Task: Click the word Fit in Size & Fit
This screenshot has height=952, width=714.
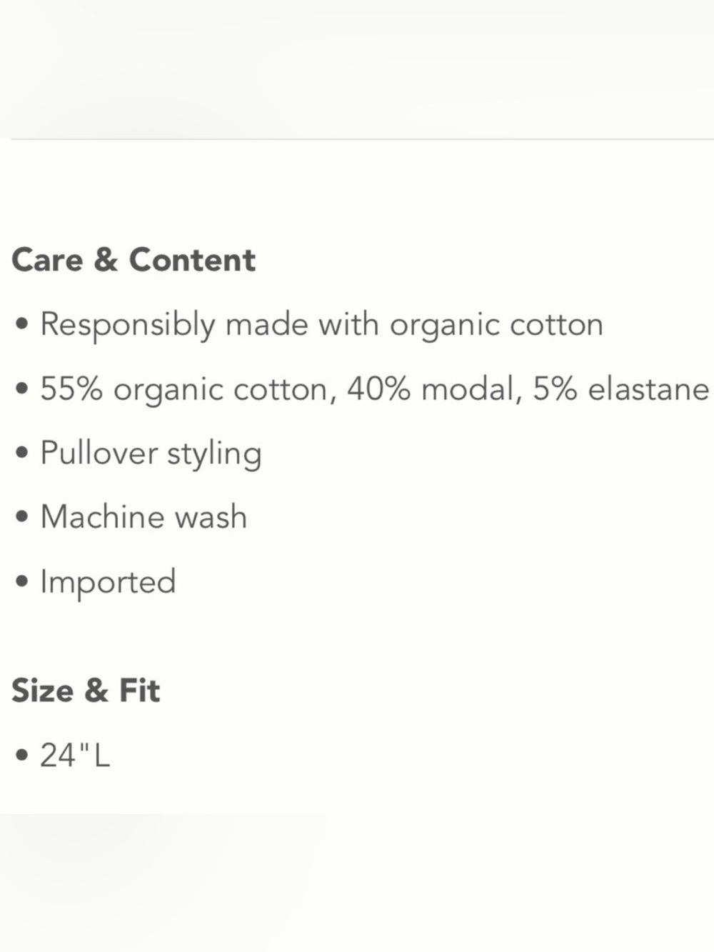Action: tap(140, 691)
